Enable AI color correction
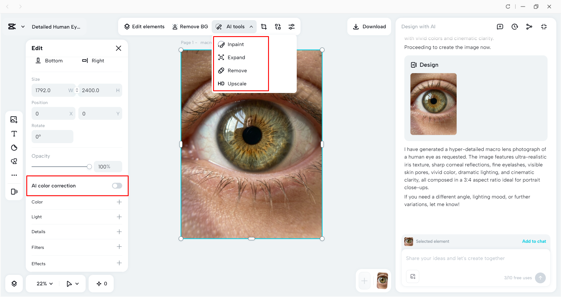561x297 pixels. (117, 186)
